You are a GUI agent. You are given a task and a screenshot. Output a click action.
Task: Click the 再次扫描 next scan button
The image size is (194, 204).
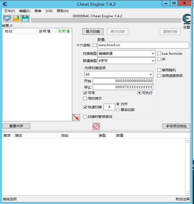click(x=117, y=31)
